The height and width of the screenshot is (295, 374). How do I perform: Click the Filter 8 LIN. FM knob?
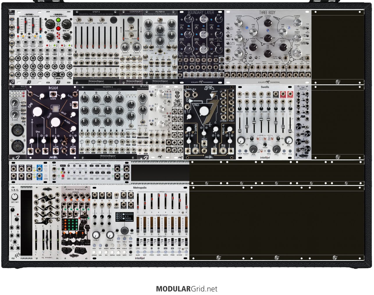point(172,35)
